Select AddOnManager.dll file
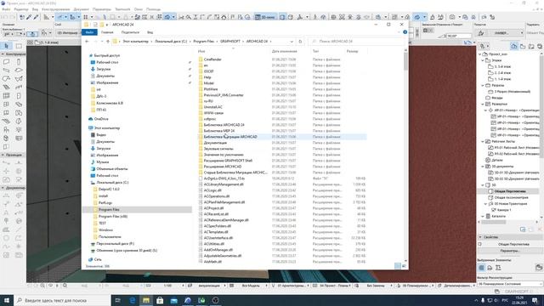Viewport: 544px width, 306px height. (218, 250)
